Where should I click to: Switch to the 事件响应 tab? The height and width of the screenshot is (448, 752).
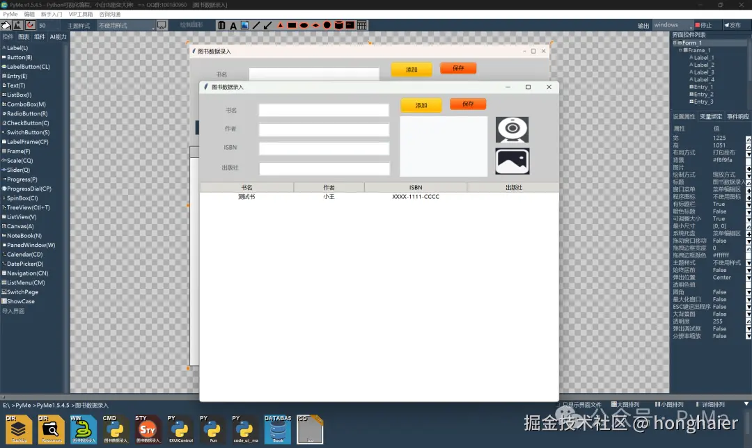tap(737, 116)
